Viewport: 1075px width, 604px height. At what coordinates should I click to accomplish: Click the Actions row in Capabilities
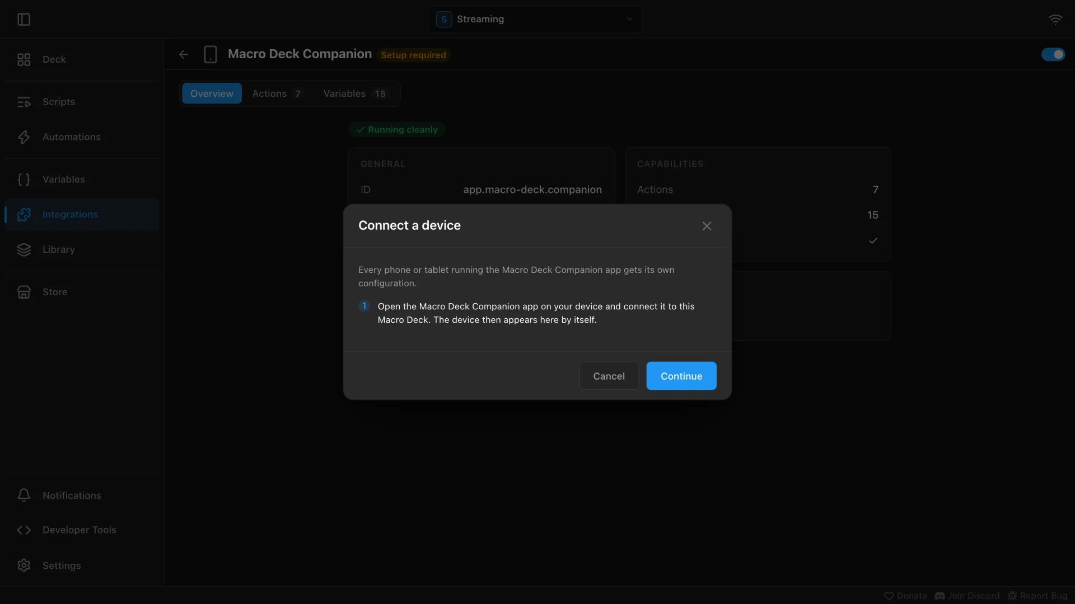point(758,190)
